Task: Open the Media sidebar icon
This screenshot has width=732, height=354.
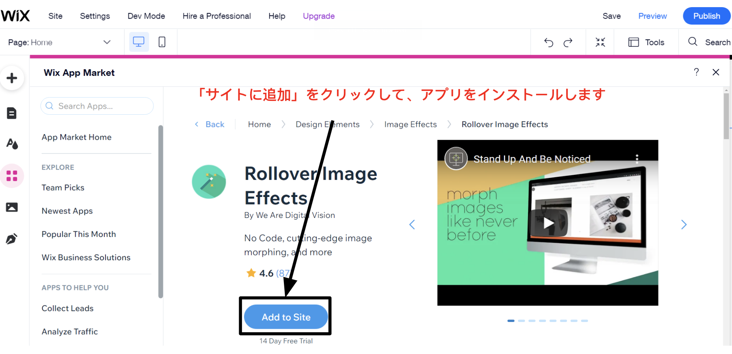Action: [x=12, y=207]
